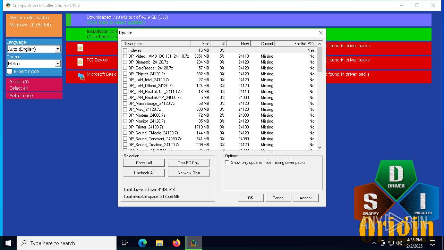Sort by Driver pack column header

155,43
